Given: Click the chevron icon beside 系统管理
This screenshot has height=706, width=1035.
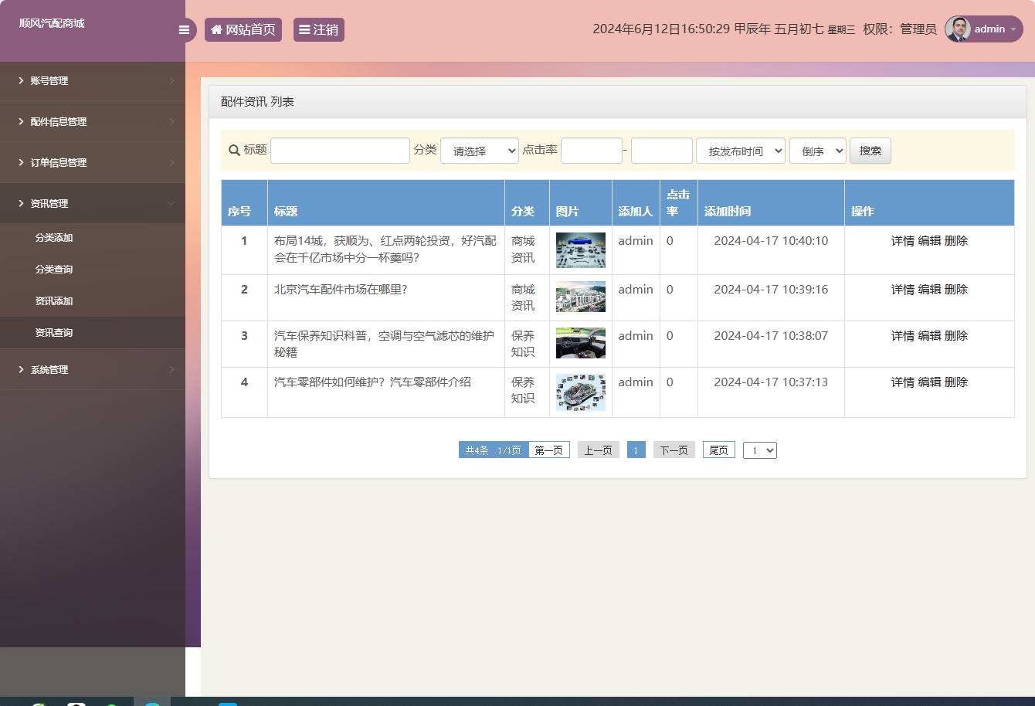Looking at the screenshot, I should (x=173, y=369).
